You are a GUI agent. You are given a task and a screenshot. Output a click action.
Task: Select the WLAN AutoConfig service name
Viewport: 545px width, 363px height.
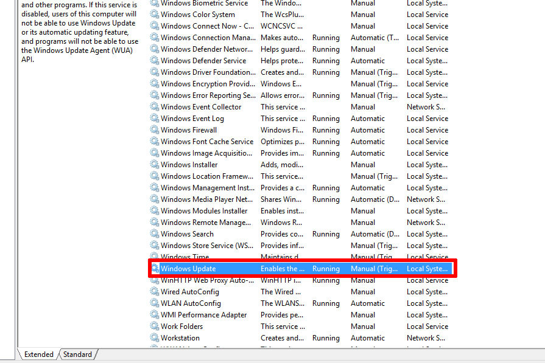(191, 303)
